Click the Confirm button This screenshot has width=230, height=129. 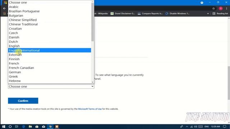pos(23,101)
